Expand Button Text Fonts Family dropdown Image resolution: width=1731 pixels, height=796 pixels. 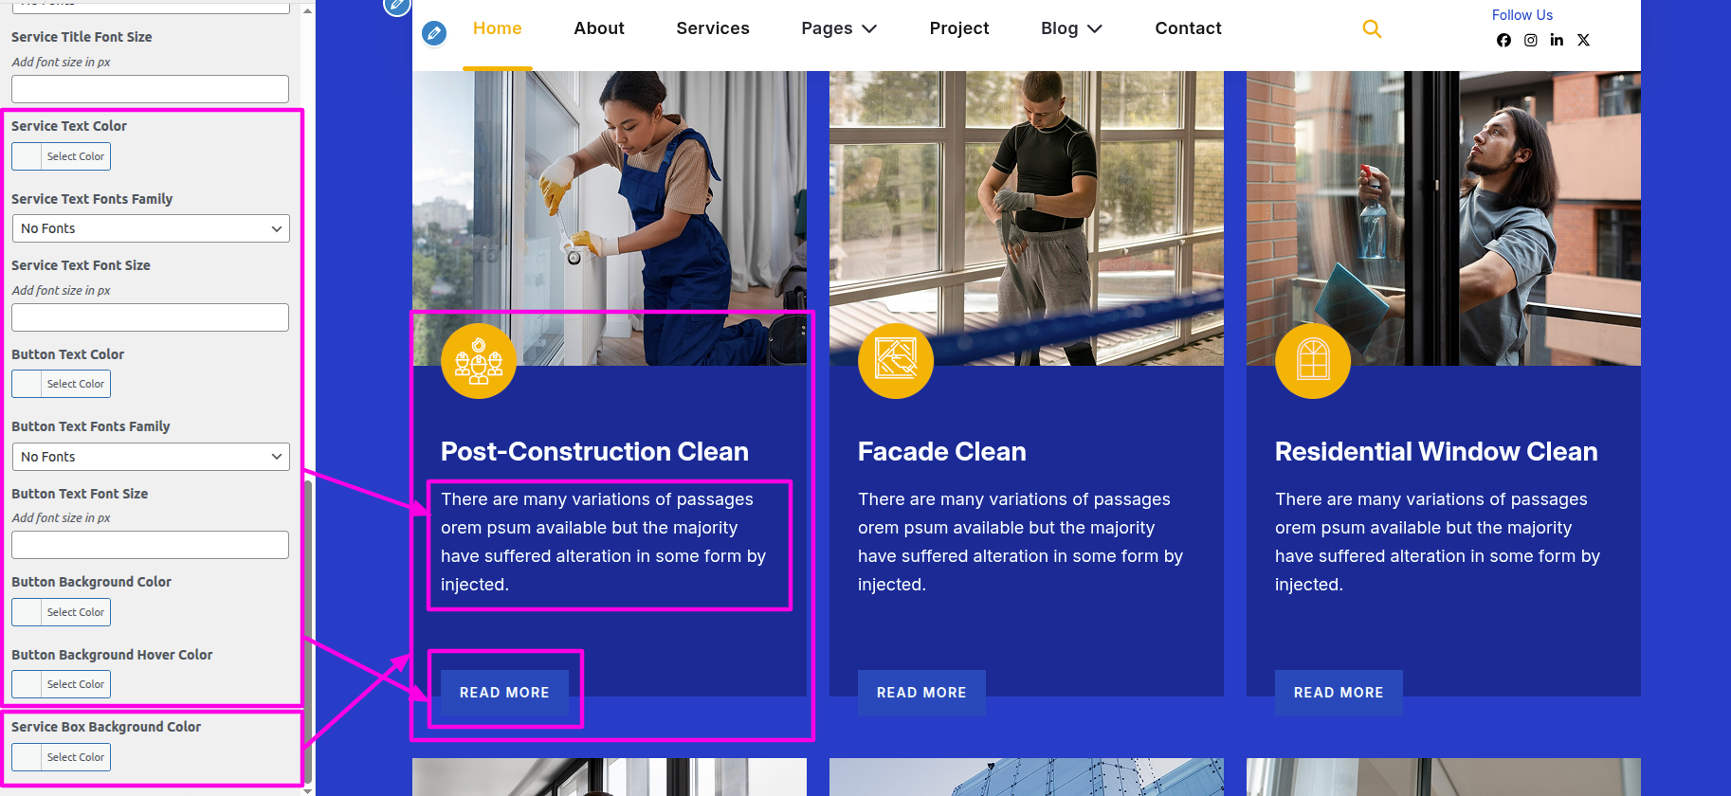click(151, 457)
